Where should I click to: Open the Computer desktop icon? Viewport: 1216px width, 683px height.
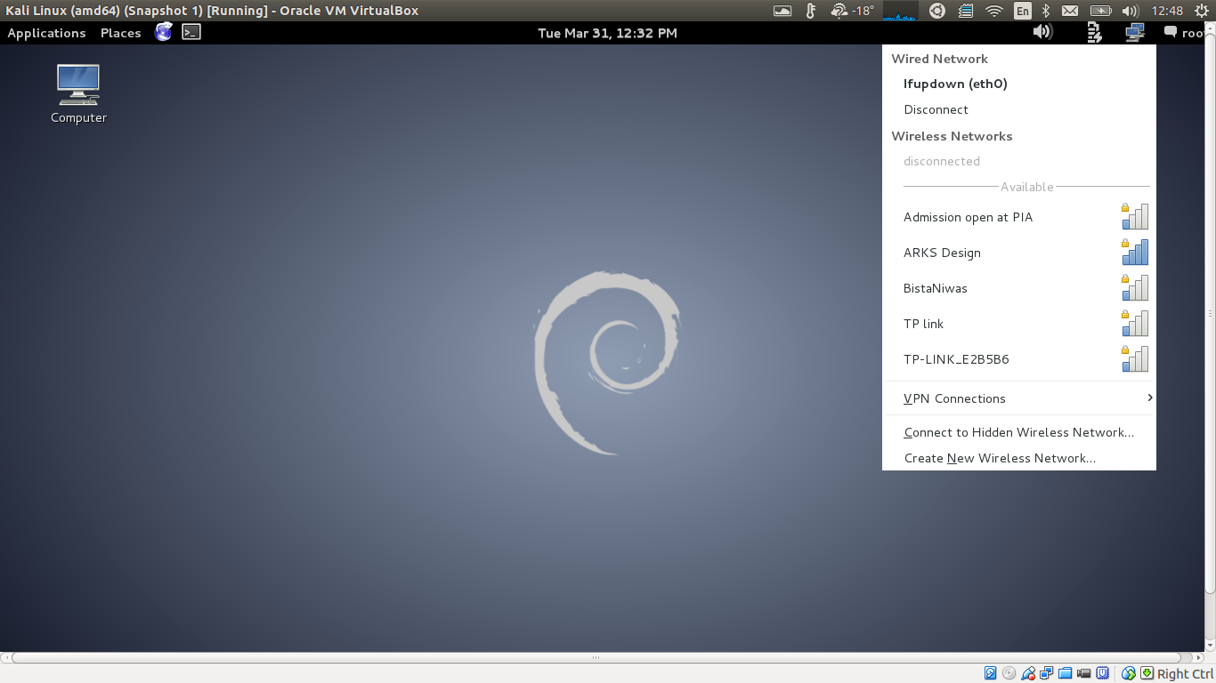point(78,93)
